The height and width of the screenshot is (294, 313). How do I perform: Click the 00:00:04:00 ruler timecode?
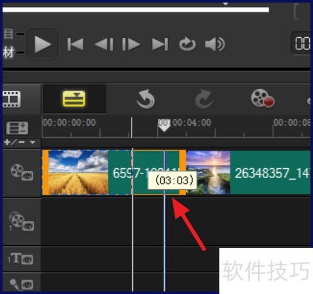point(185,123)
